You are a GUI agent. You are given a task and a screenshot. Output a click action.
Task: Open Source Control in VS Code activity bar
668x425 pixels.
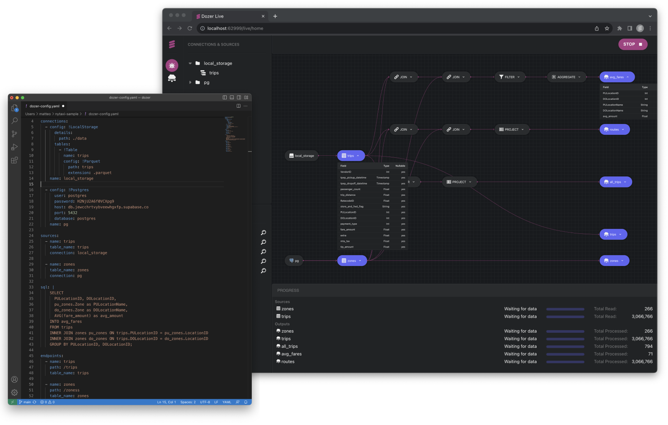click(x=14, y=134)
